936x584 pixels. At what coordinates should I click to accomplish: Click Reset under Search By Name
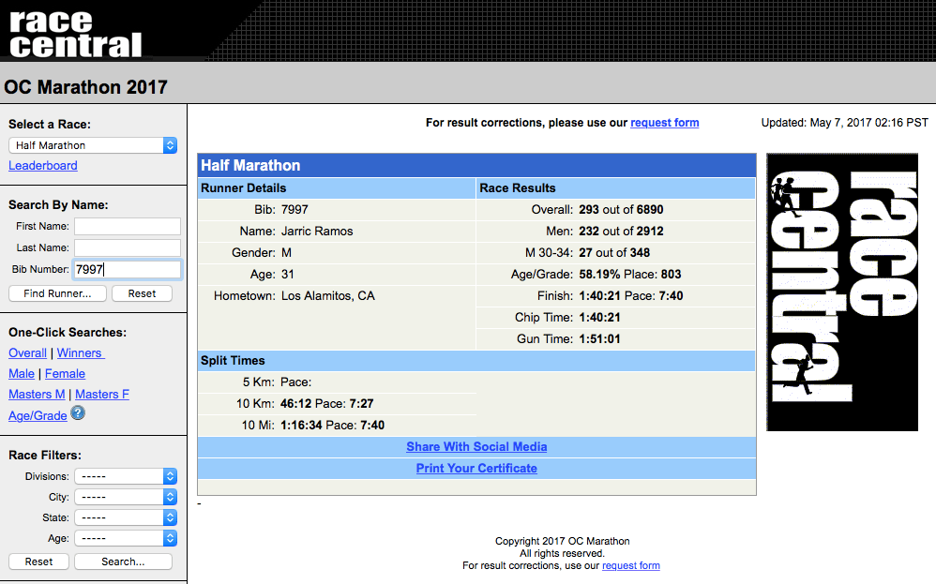point(142,293)
